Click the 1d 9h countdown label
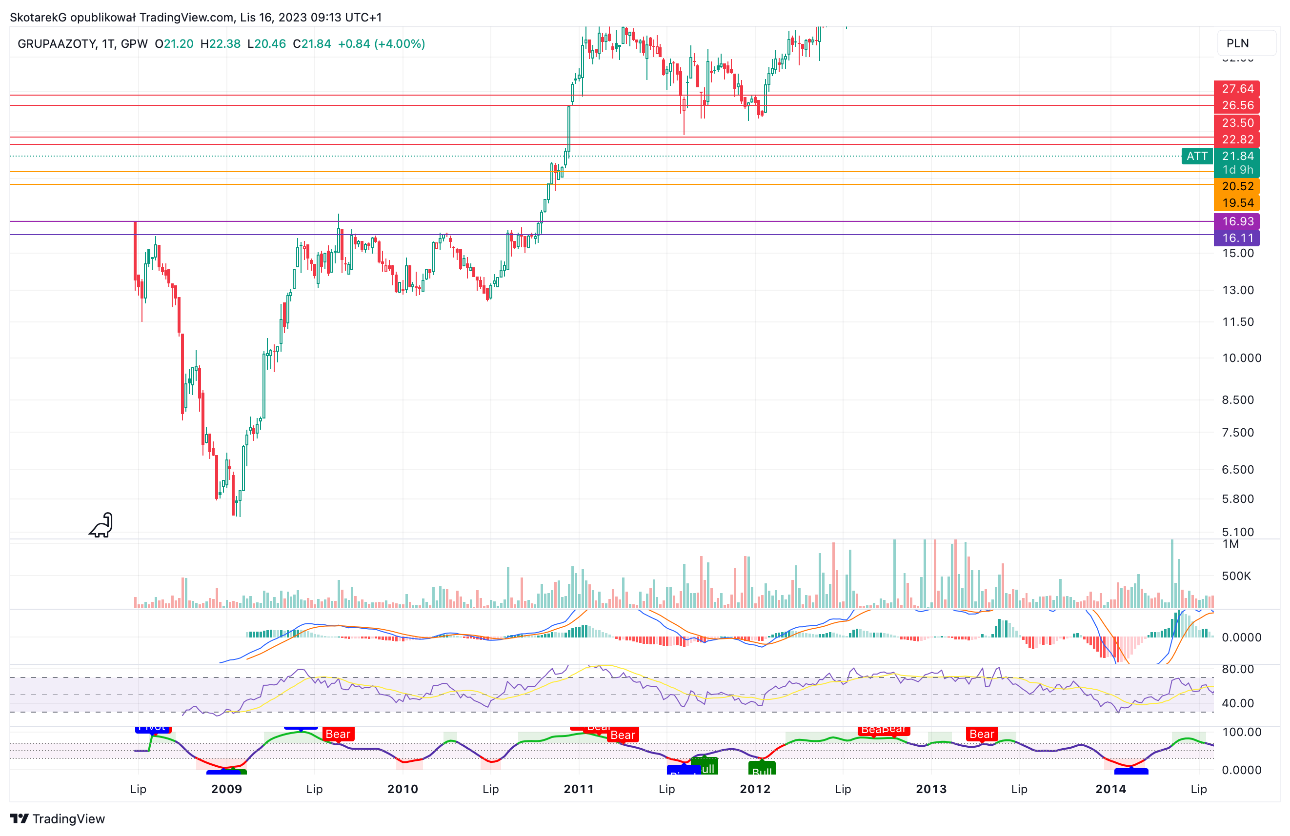This screenshot has height=836, width=1290. tap(1237, 170)
